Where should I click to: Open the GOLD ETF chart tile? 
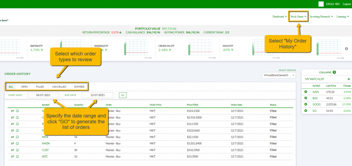pyautogui.click(x=251, y=49)
